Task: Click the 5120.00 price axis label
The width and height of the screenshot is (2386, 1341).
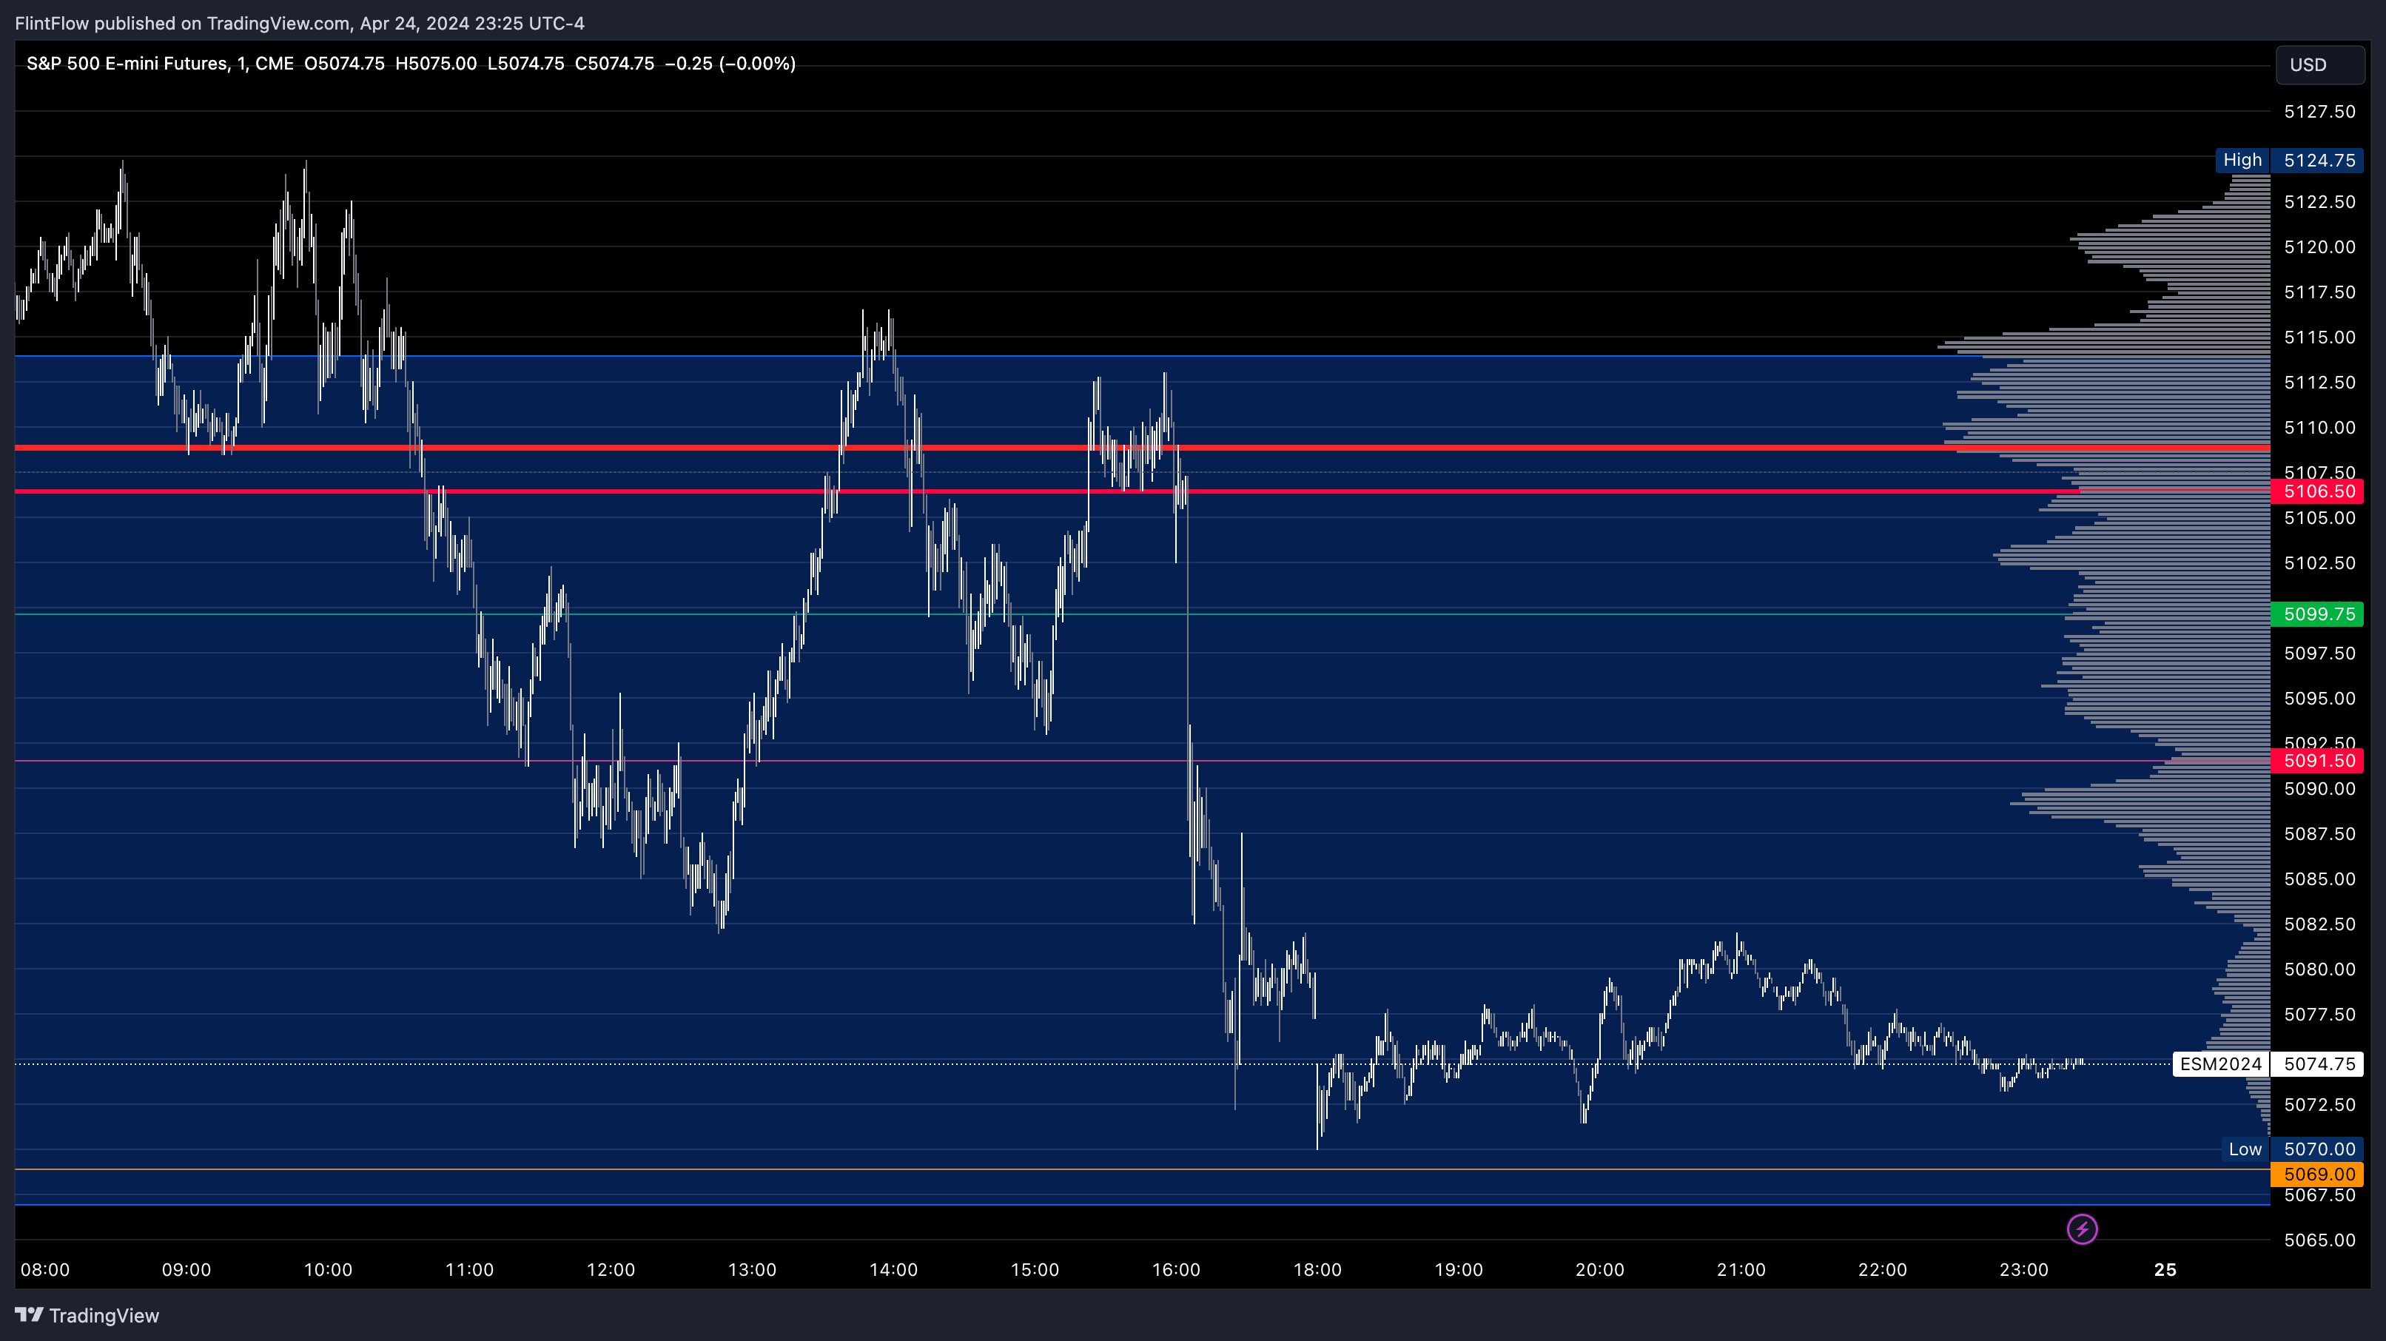Action: 2319,247
